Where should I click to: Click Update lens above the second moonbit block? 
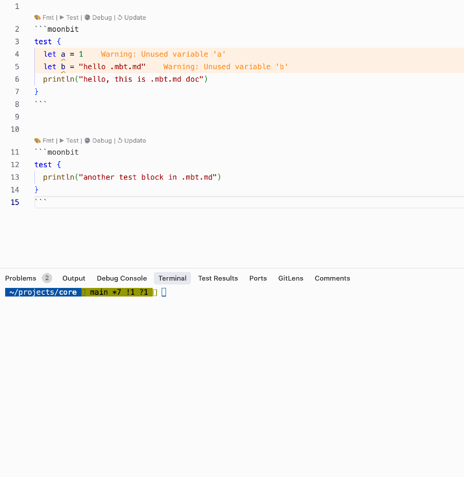point(132,141)
